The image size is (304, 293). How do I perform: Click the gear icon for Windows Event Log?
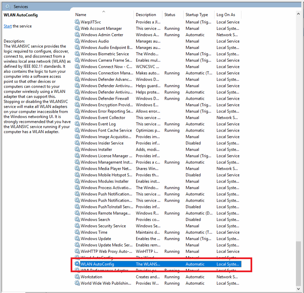click(x=77, y=124)
